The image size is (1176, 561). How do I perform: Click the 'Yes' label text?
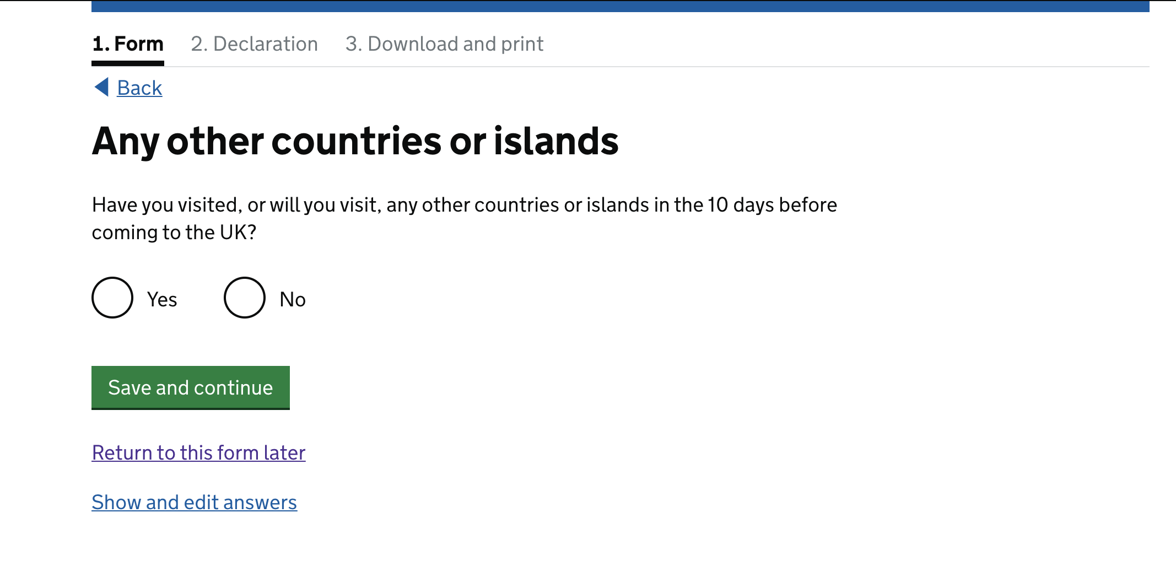162,300
